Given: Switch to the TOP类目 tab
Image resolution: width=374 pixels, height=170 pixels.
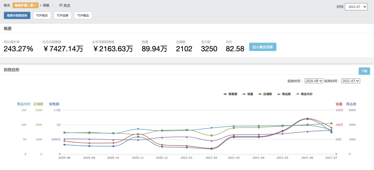Looking at the screenshot, I should [x=42, y=16].
